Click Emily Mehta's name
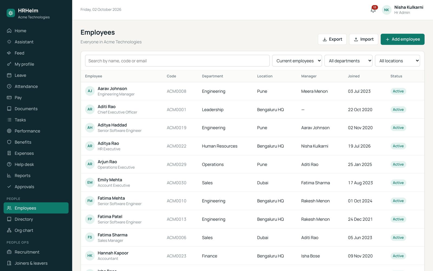 pyautogui.click(x=110, y=180)
